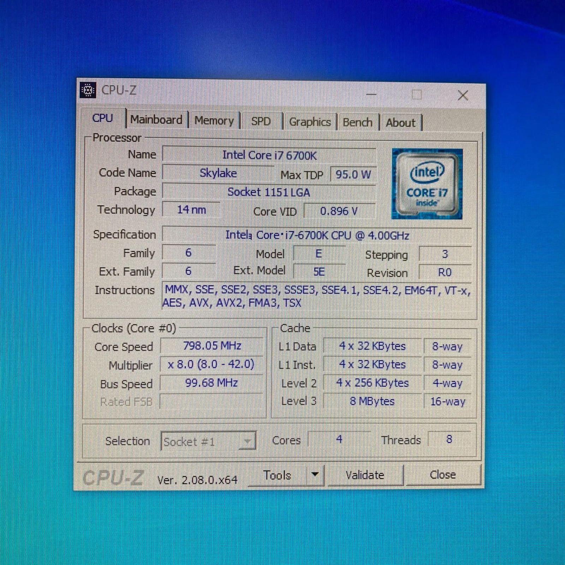Click the Level 2 size 4 x 256 KBytes

[x=373, y=383]
